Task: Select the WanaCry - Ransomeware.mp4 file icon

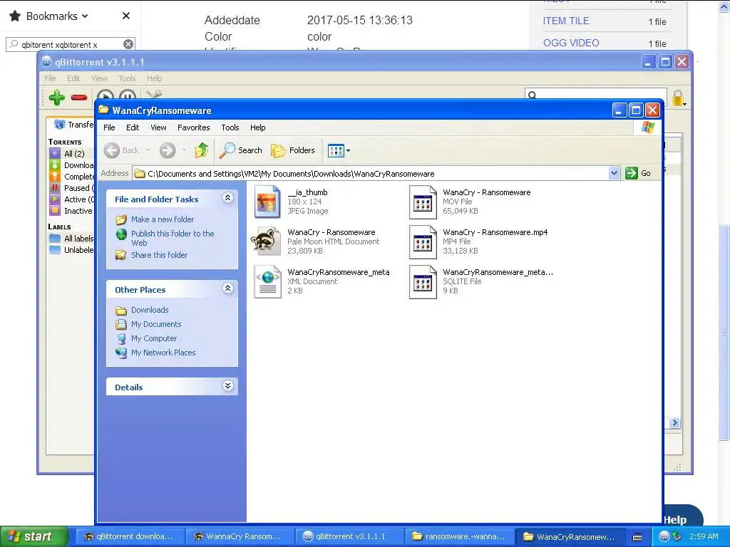Action: pyautogui.click(x=423, y=242)
